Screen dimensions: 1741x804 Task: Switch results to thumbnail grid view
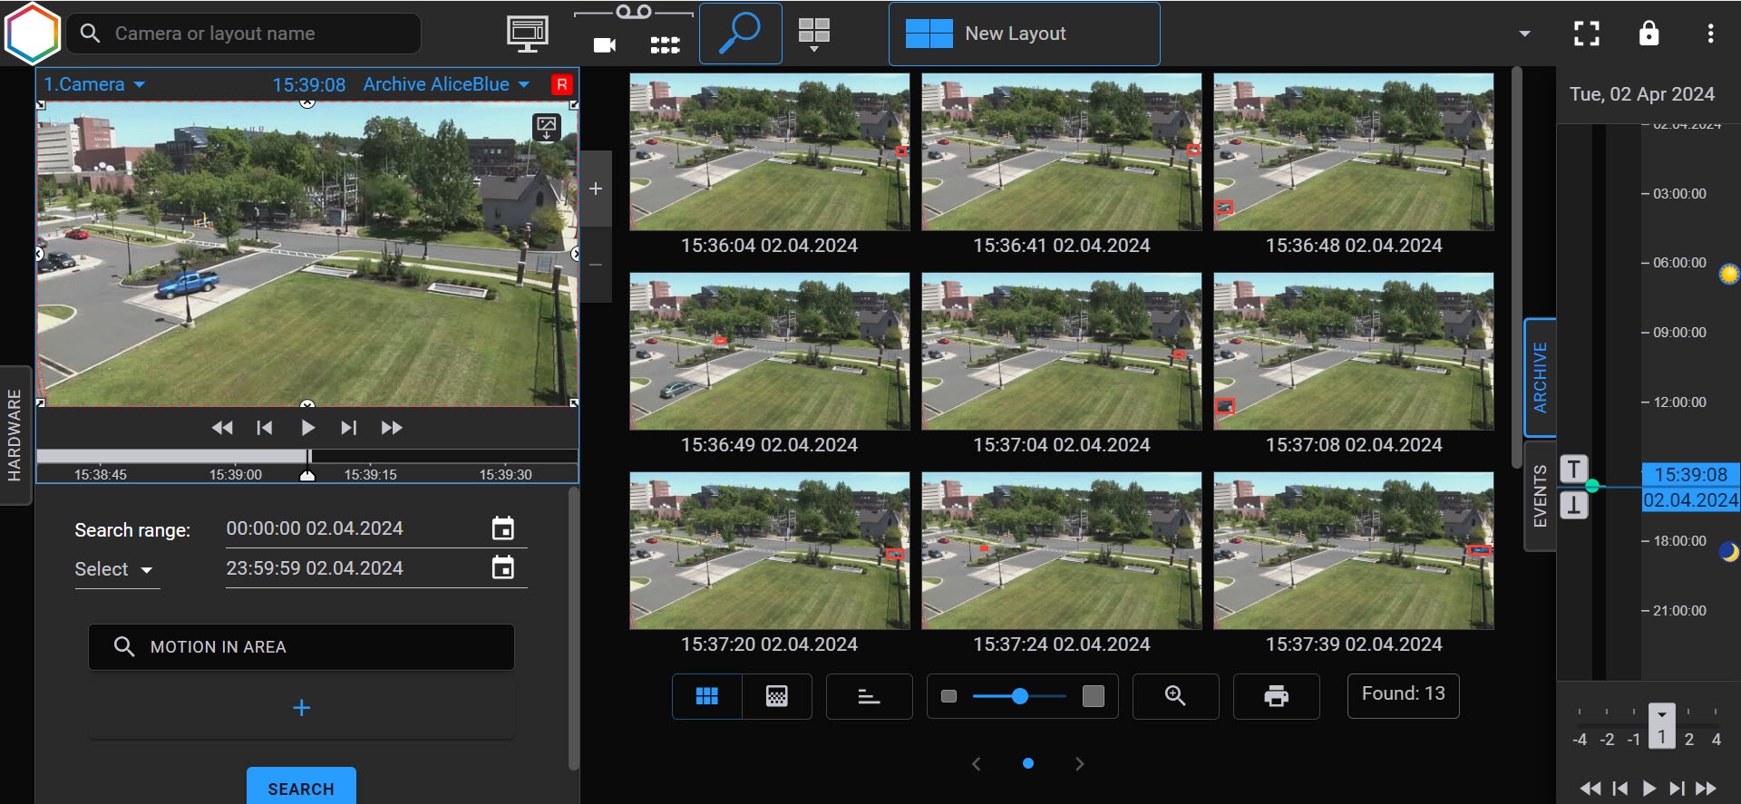[706, 696]
